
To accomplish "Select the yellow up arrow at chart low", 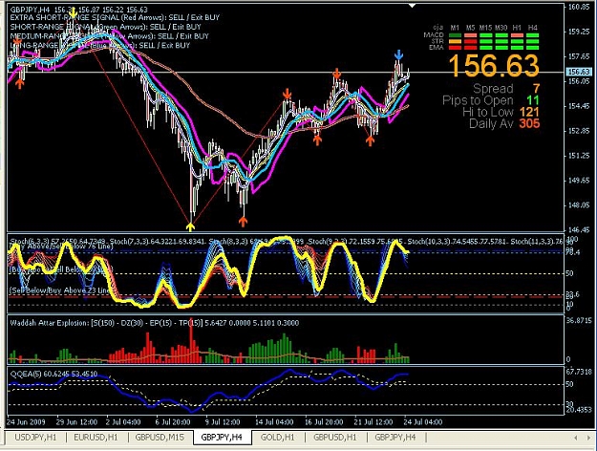I will 190,226.
